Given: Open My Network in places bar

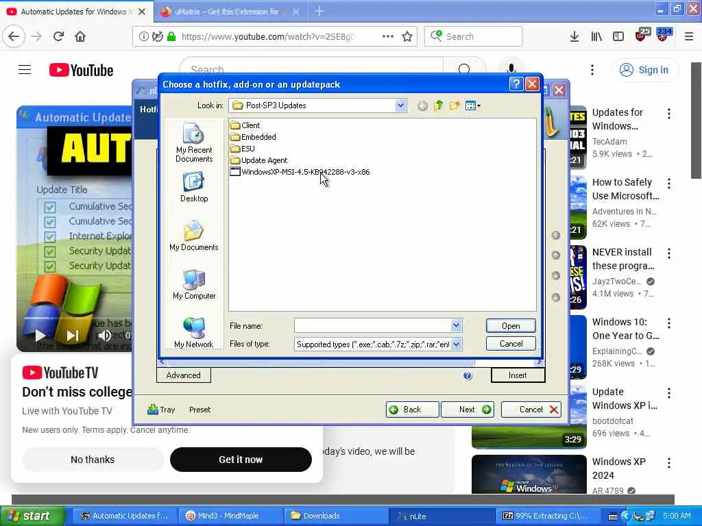Looking at the screenshot, I should (x=194, y=332).
